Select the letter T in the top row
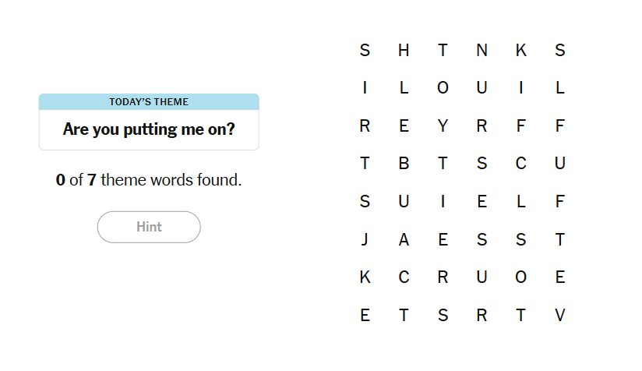Viewport: 642px width, 371px height. [x=443, y=51]
